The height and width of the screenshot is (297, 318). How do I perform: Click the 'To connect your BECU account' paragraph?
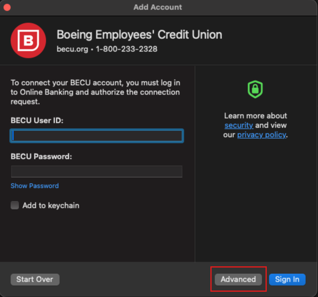coord(95,92)
